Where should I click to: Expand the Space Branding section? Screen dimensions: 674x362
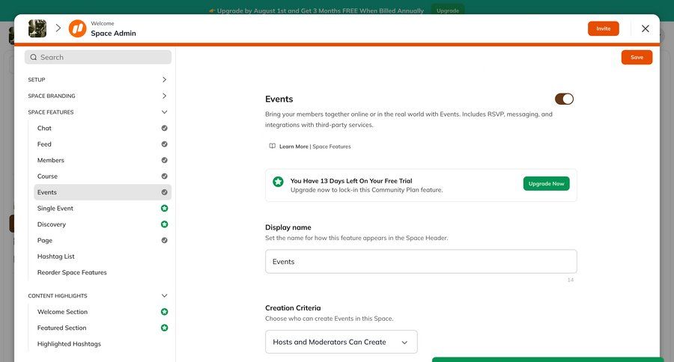[x=164, y=96]
